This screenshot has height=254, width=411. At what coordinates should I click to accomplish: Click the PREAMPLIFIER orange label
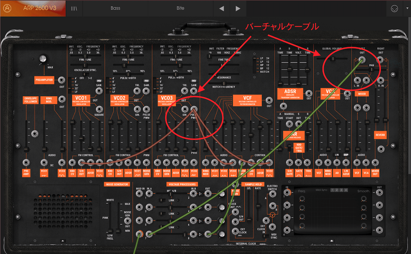coord(44,80)
